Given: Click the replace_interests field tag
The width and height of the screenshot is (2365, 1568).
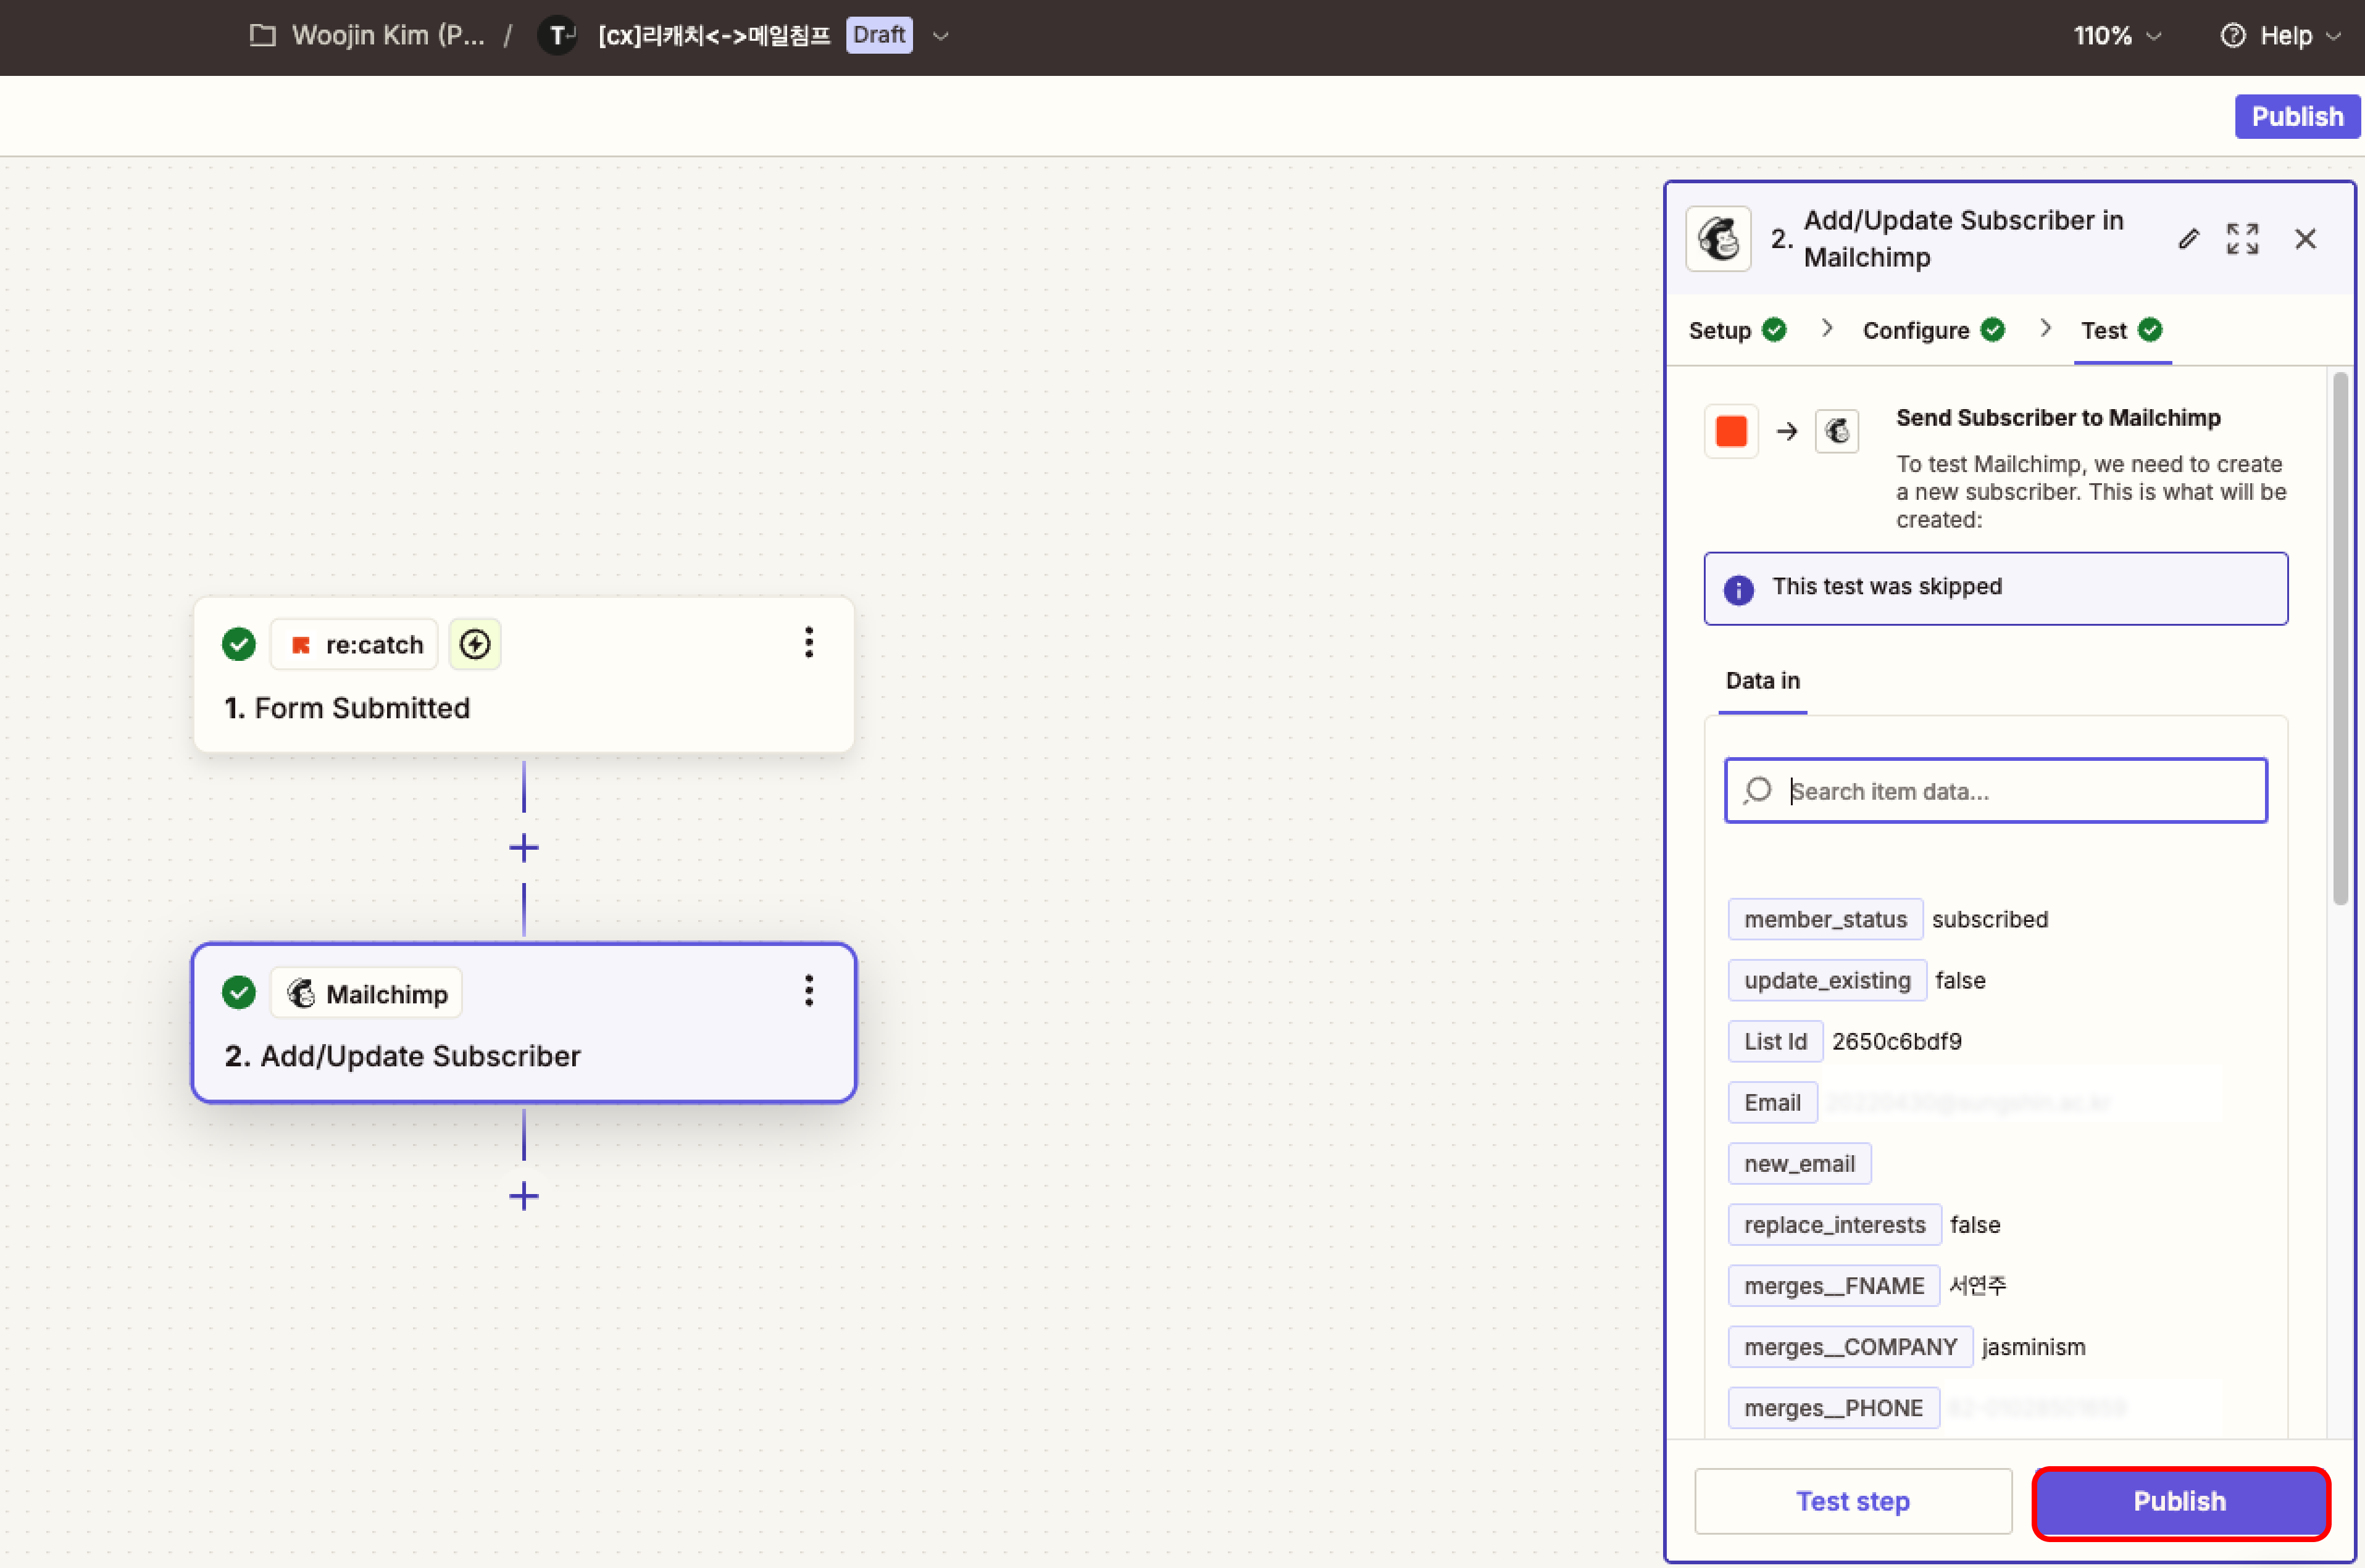Looking at the screenshot, I should point(1833,1224).
